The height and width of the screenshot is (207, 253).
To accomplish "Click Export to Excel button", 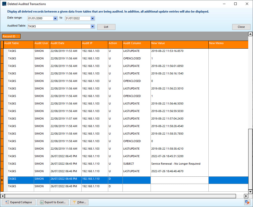I will click(x=52, y=202).
